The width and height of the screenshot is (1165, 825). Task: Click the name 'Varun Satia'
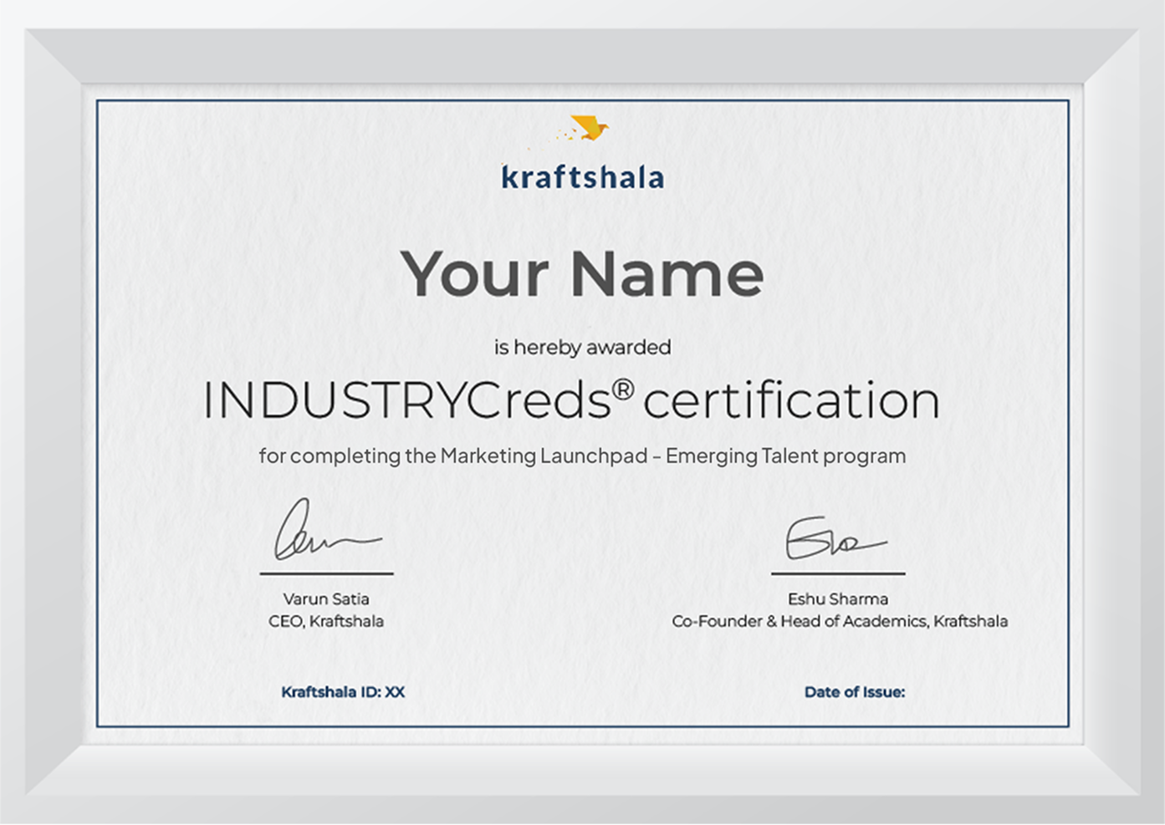click(x=326, y=599)
